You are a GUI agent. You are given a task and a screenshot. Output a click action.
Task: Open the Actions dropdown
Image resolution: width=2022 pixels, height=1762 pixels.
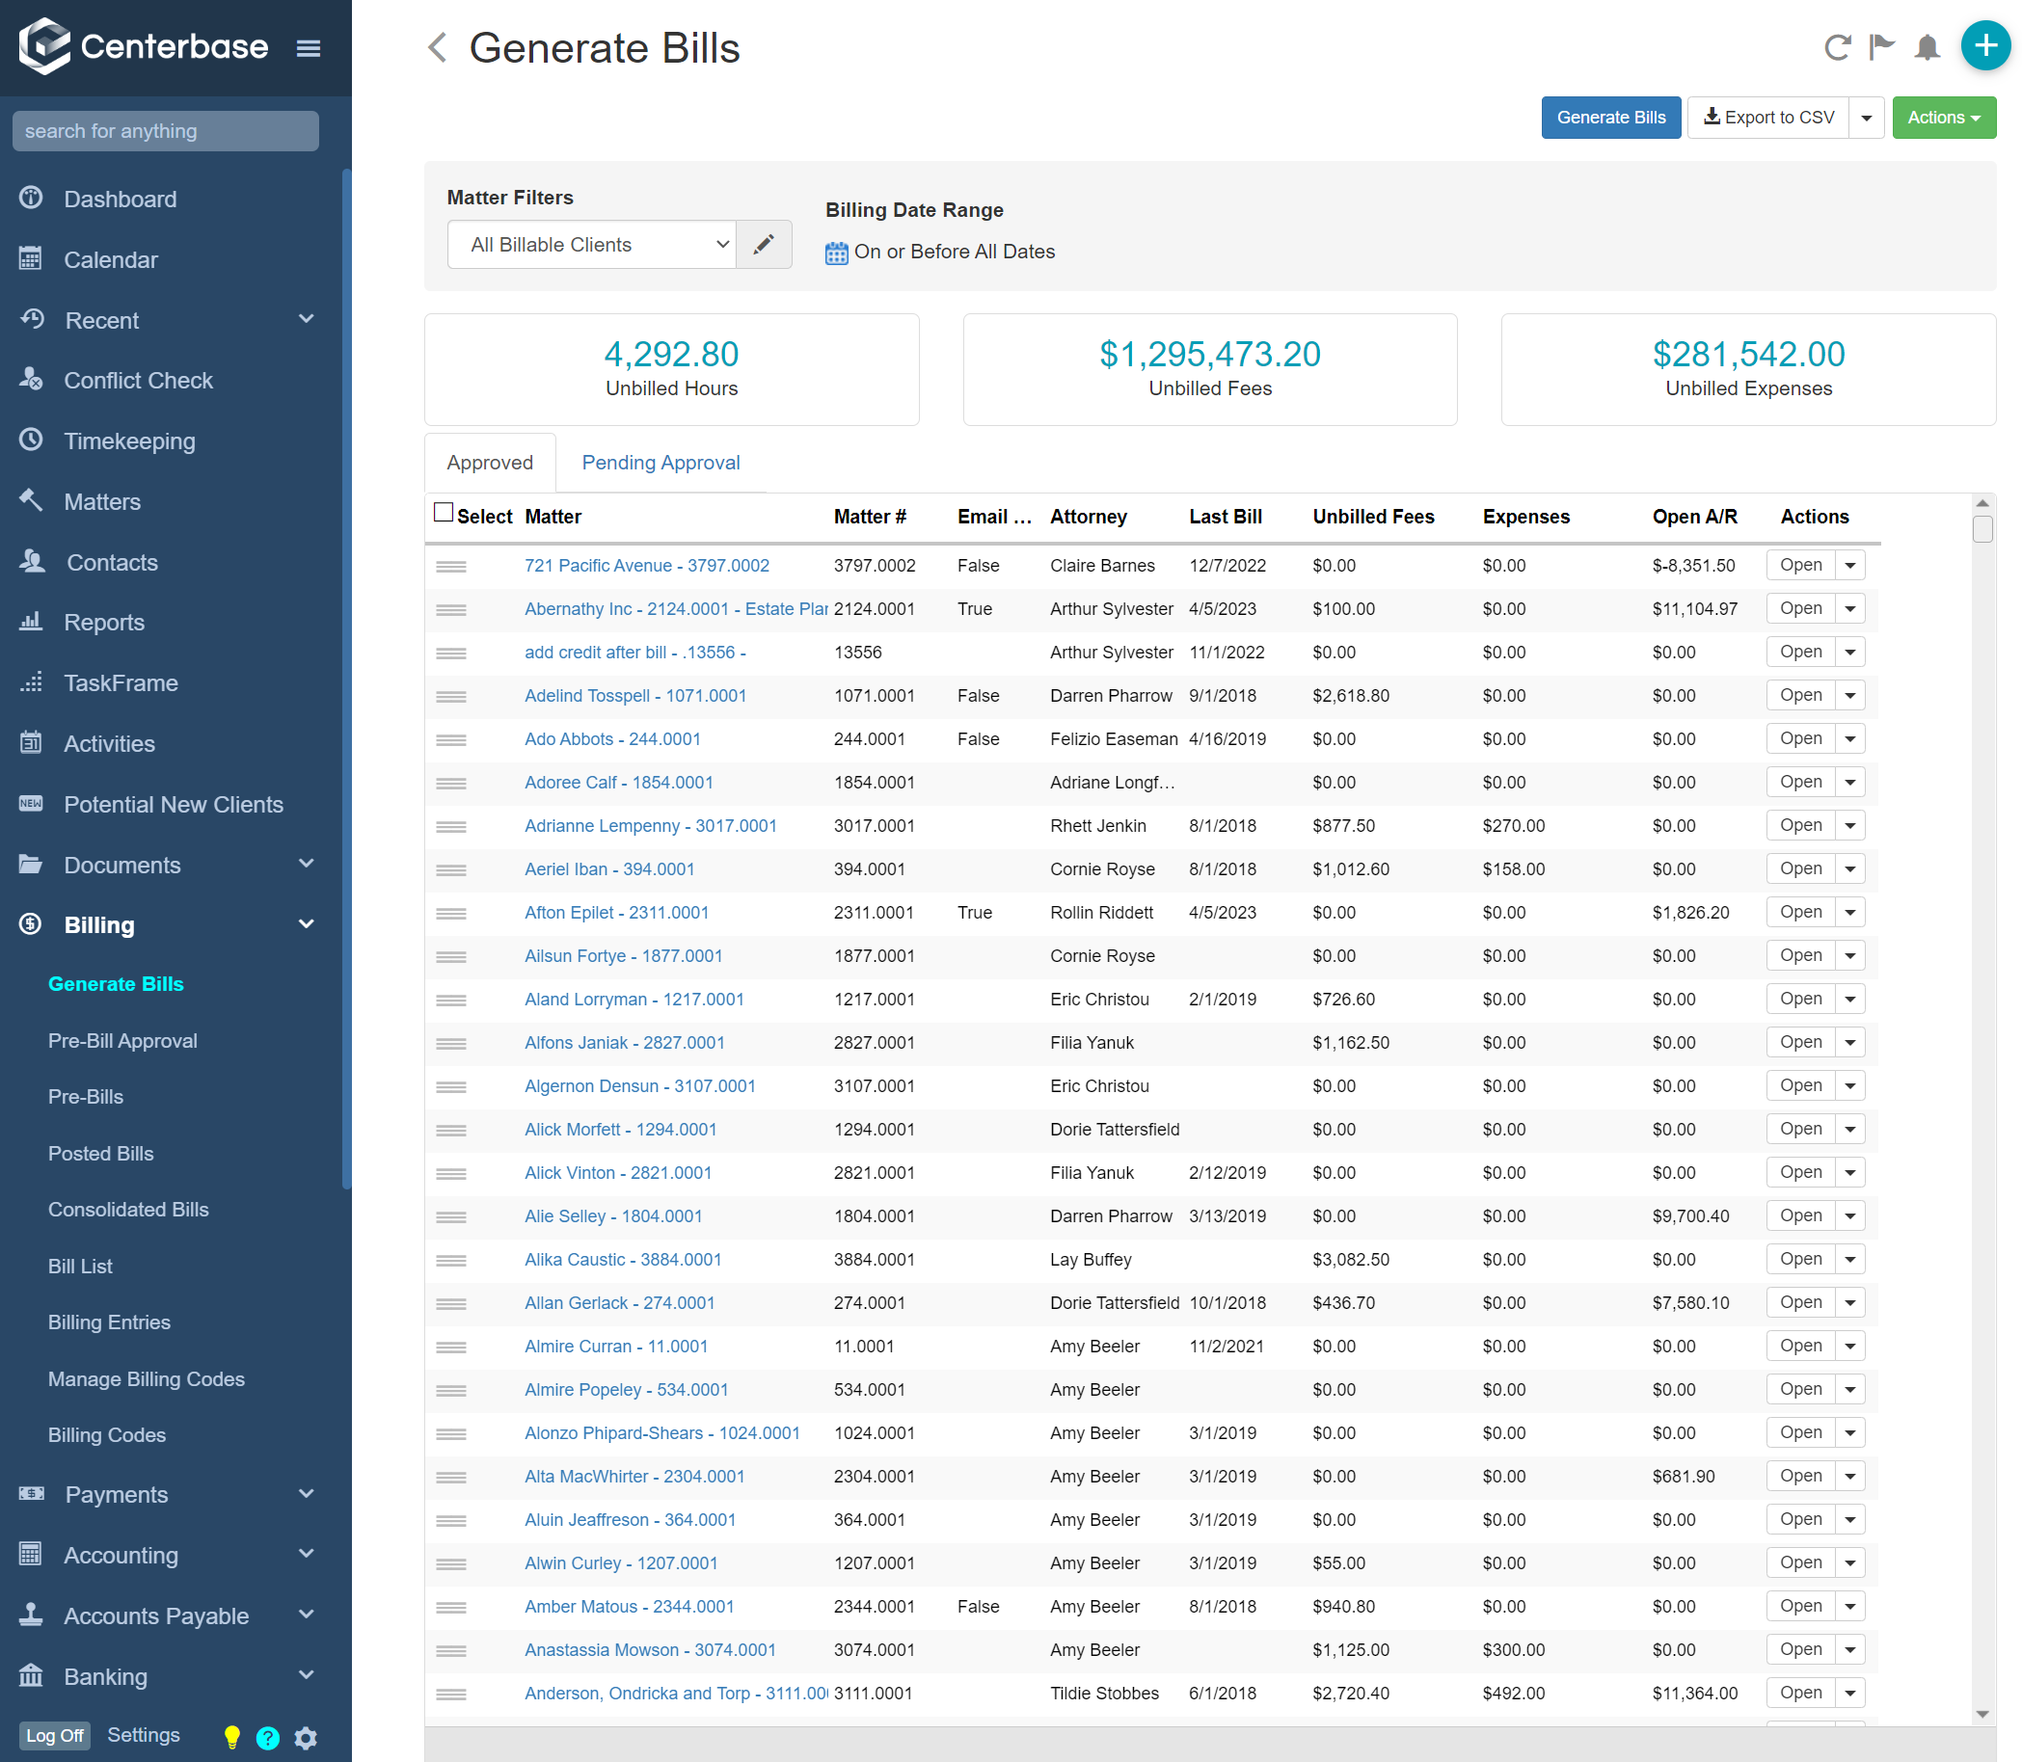point(1943,117)
